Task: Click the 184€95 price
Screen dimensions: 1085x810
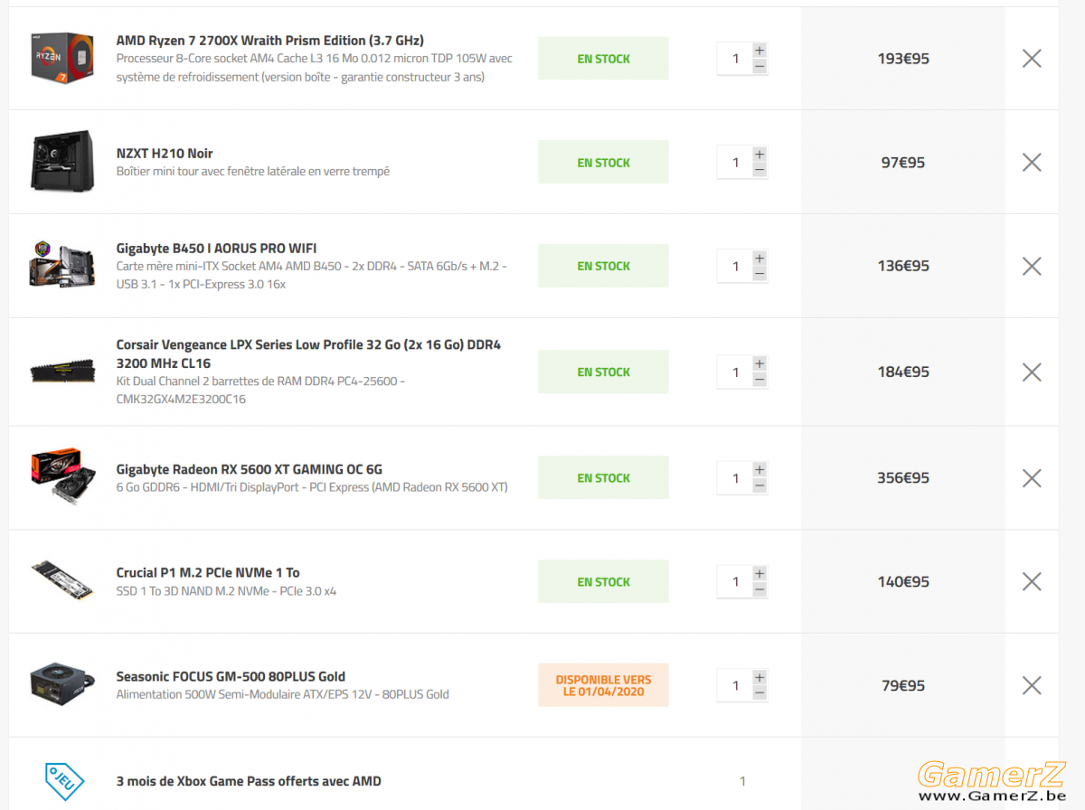Action: pyautogui.click(x=903, y=372)
